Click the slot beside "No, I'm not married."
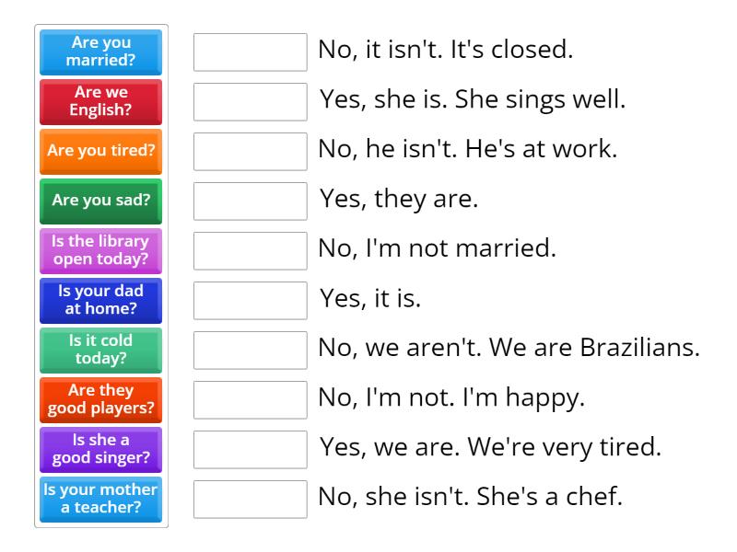 (x=250, y=251)
